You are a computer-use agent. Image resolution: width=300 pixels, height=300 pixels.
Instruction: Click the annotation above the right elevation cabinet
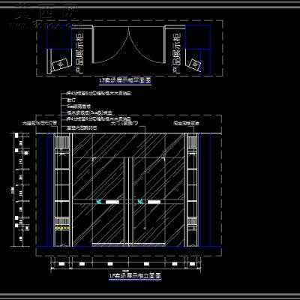click(187, 123)
